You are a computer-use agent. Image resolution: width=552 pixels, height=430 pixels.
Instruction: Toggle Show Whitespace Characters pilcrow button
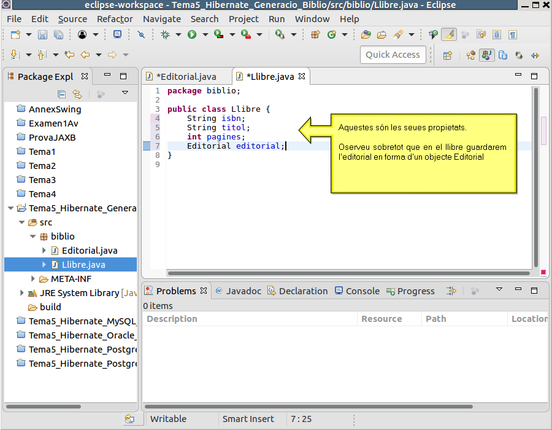pyautogui.click(x=513, y=35)
